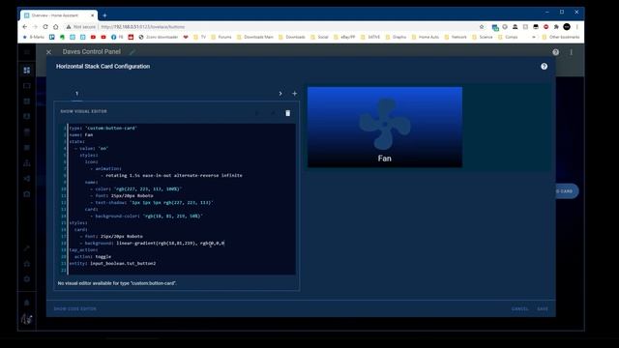The image size is (619, 348).
Task: Toggle the Home Assistant sidebar hamburger menu
Action: click(x=27, y=52)
